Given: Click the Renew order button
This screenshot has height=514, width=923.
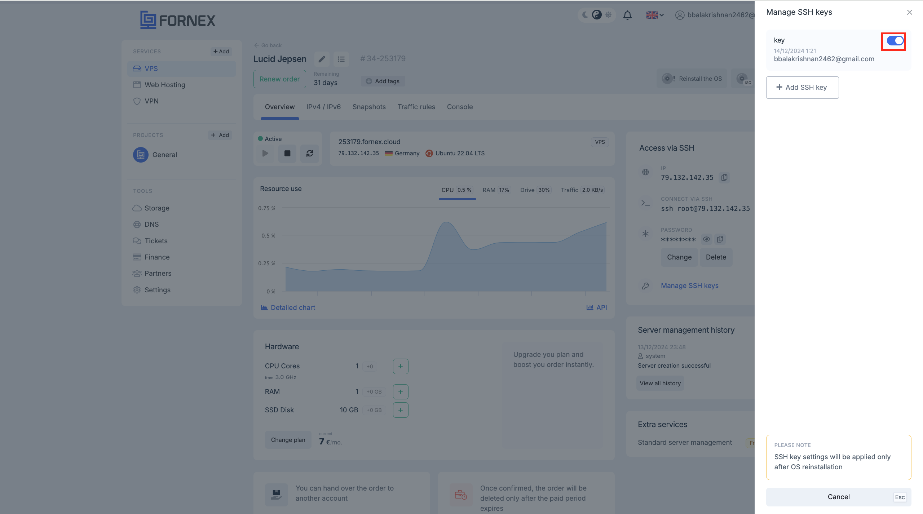Looking at the screenshot, I should 279,79.
